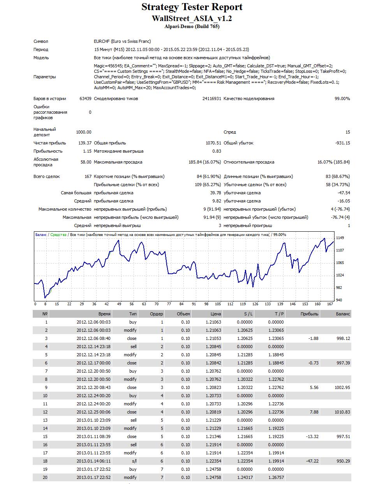Click the profit factor value '1.15'
This screenshot has height=484, width=384.
[x=87, y=151]
